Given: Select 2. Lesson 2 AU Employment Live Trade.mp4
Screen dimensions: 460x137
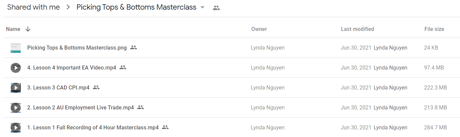Looking at the screenshot, I should point(80,108).
